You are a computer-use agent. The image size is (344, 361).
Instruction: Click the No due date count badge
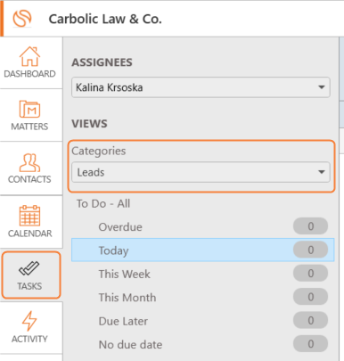pos(310,344)
